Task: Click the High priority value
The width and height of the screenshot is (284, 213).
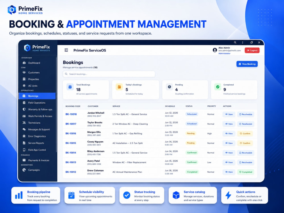Action: pos(210,133)
